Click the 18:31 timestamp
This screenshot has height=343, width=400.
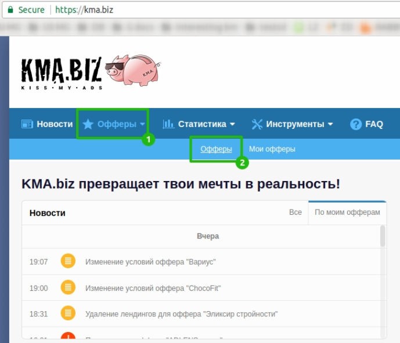click(38, 314)
